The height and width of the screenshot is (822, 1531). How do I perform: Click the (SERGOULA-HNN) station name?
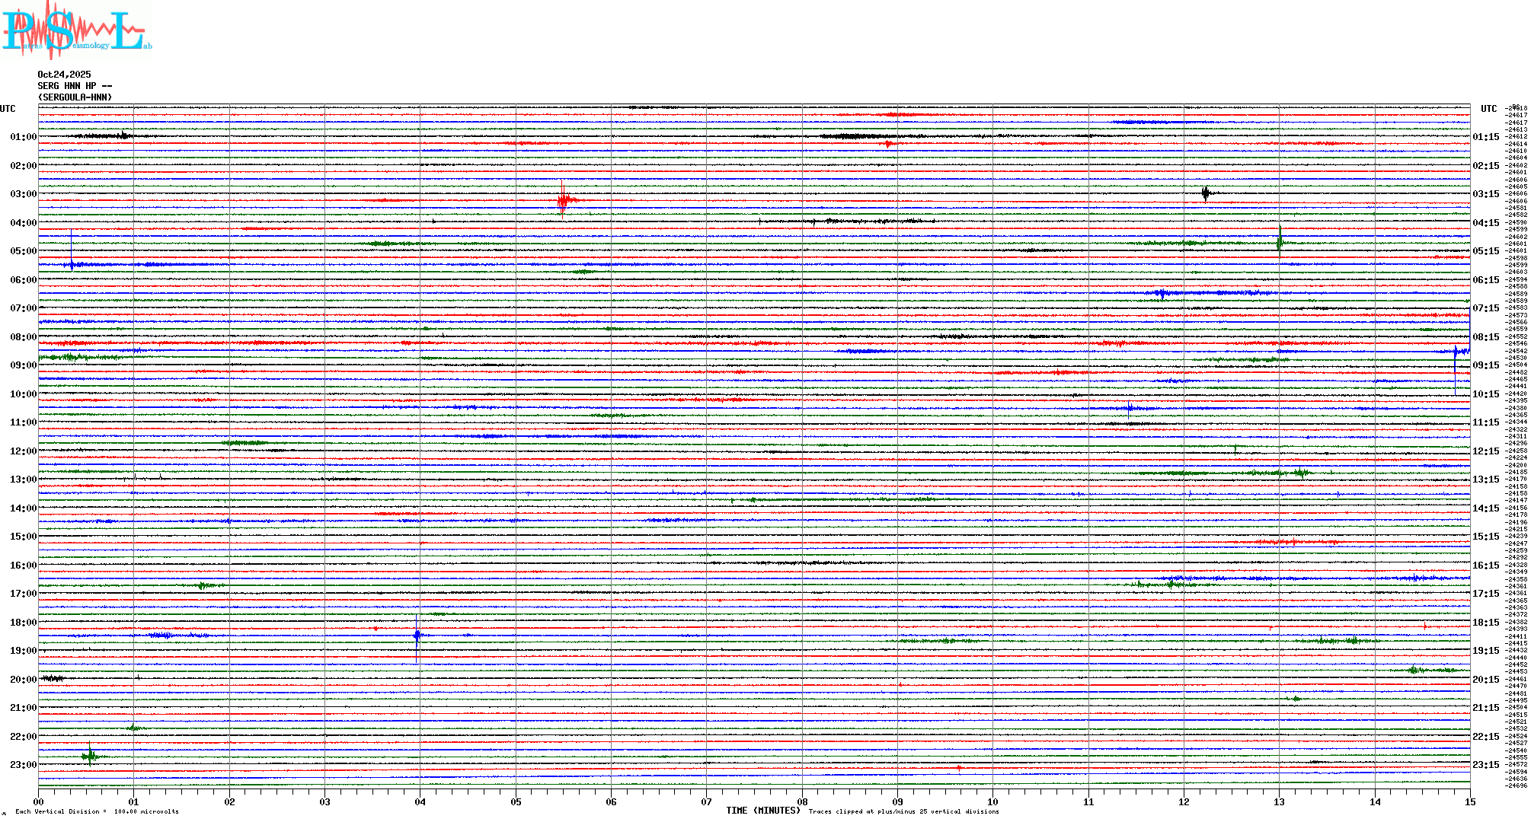pos(75,97)
